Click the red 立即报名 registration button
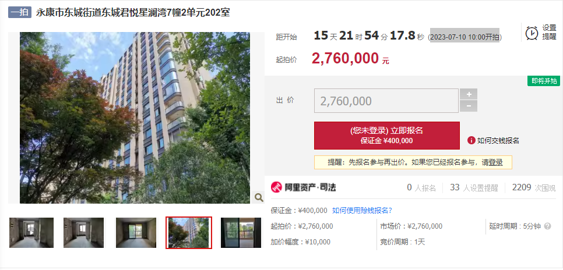563x270 pixels. click(387, 136)
